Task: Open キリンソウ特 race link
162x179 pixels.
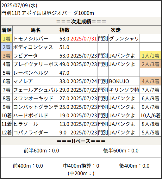Action: click(x=124, y=90)
